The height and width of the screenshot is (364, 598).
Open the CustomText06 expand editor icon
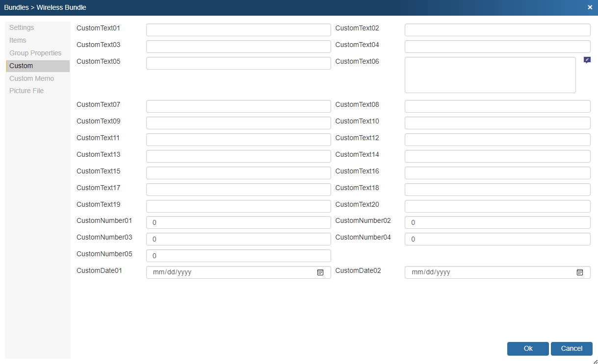click(587, 60)
